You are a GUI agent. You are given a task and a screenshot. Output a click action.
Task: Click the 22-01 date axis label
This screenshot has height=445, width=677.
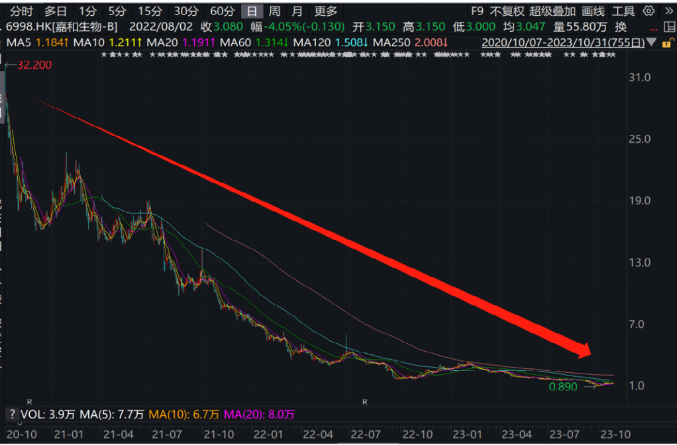(268, 434)
